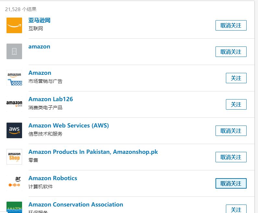
Task: Go to the Amazon Lab126 name link
Action: coord(51,99)
